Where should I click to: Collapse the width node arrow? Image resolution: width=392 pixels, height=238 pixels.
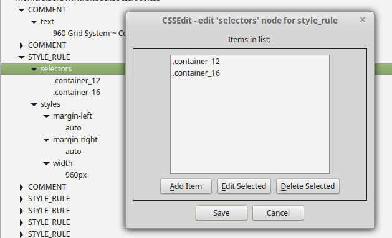(x=47, y=163)
